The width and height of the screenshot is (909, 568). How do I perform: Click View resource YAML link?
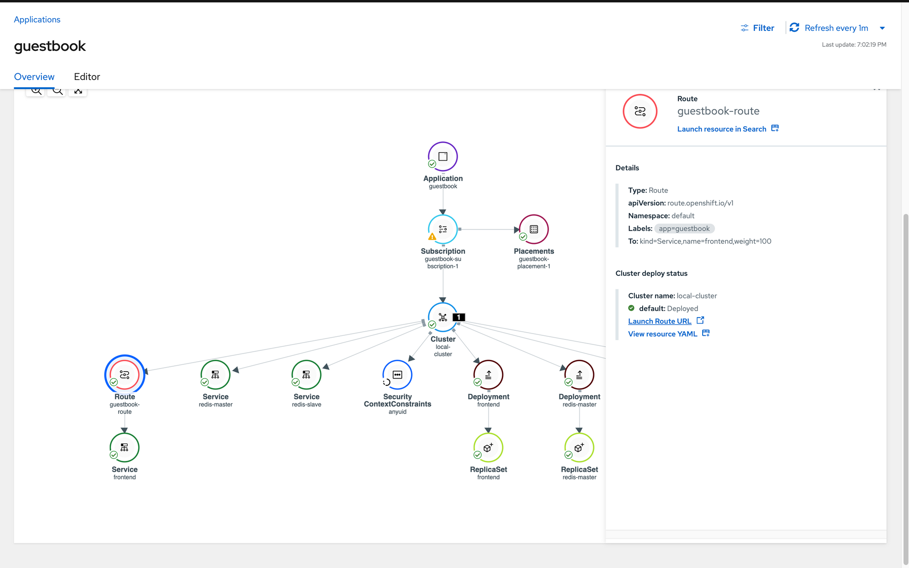coord(663,334)
